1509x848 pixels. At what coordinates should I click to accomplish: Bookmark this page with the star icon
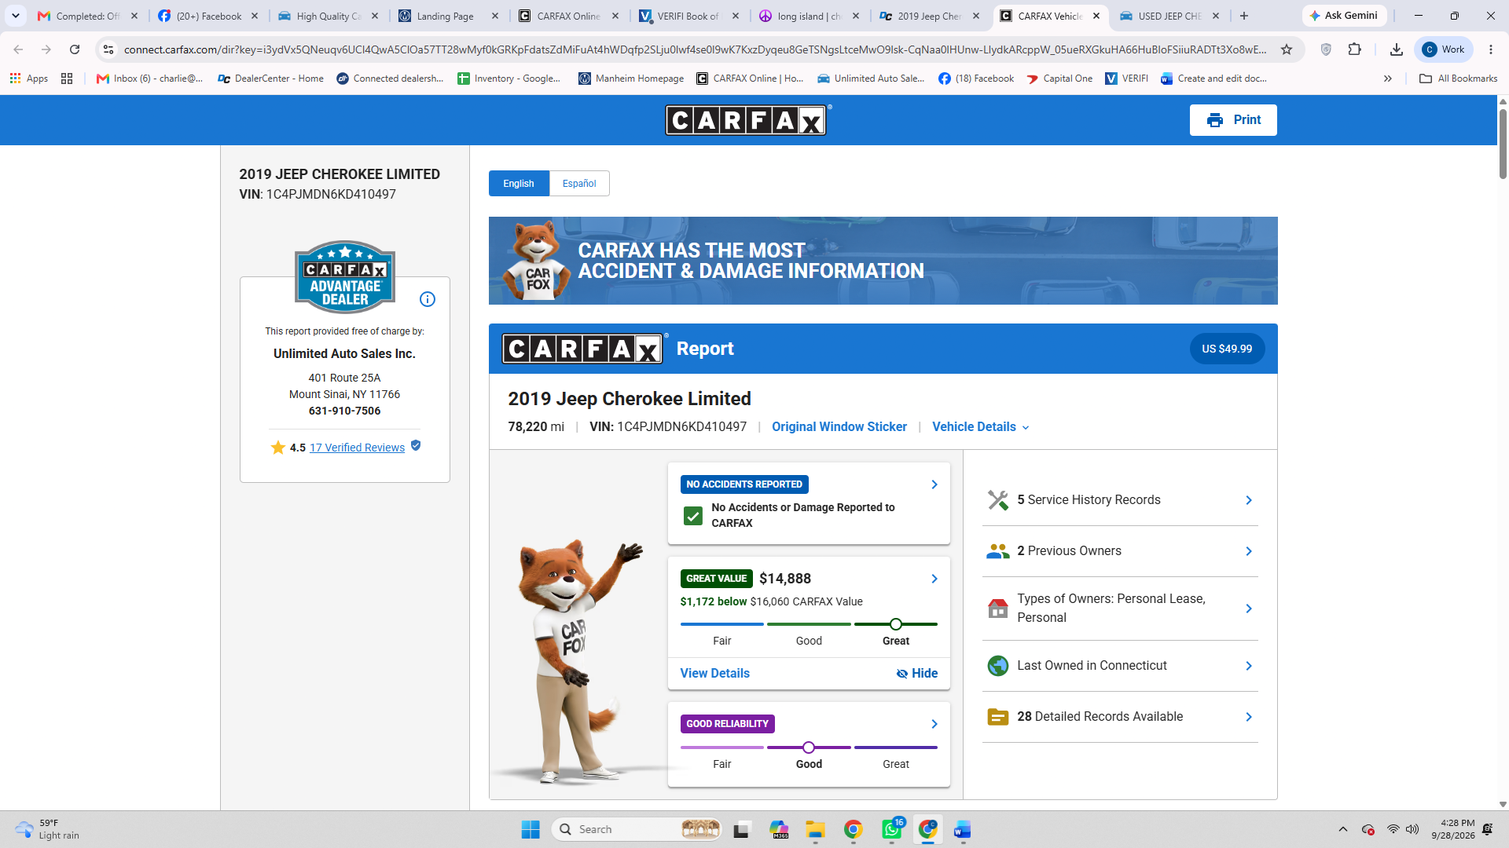1287,49
